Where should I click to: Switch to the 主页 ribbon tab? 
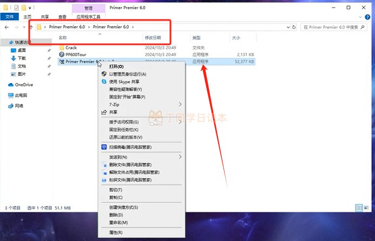tap(27, 17)
